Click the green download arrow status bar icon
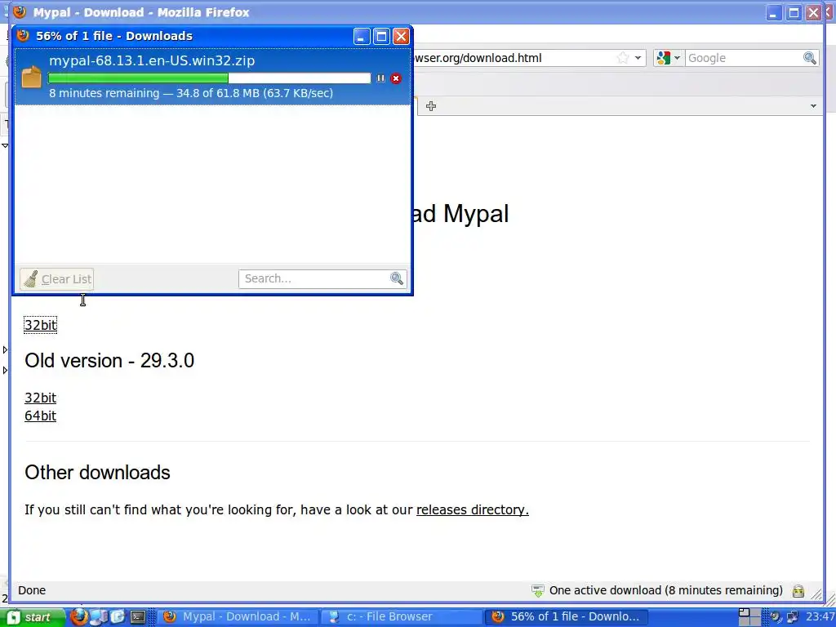The width and height of the screenshot is (836, 627). pos(537,591)
